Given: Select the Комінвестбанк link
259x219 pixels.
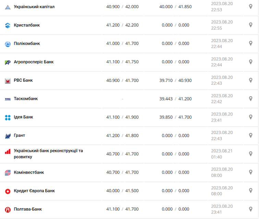Looking at the screenshot, I should coord(29,172).
